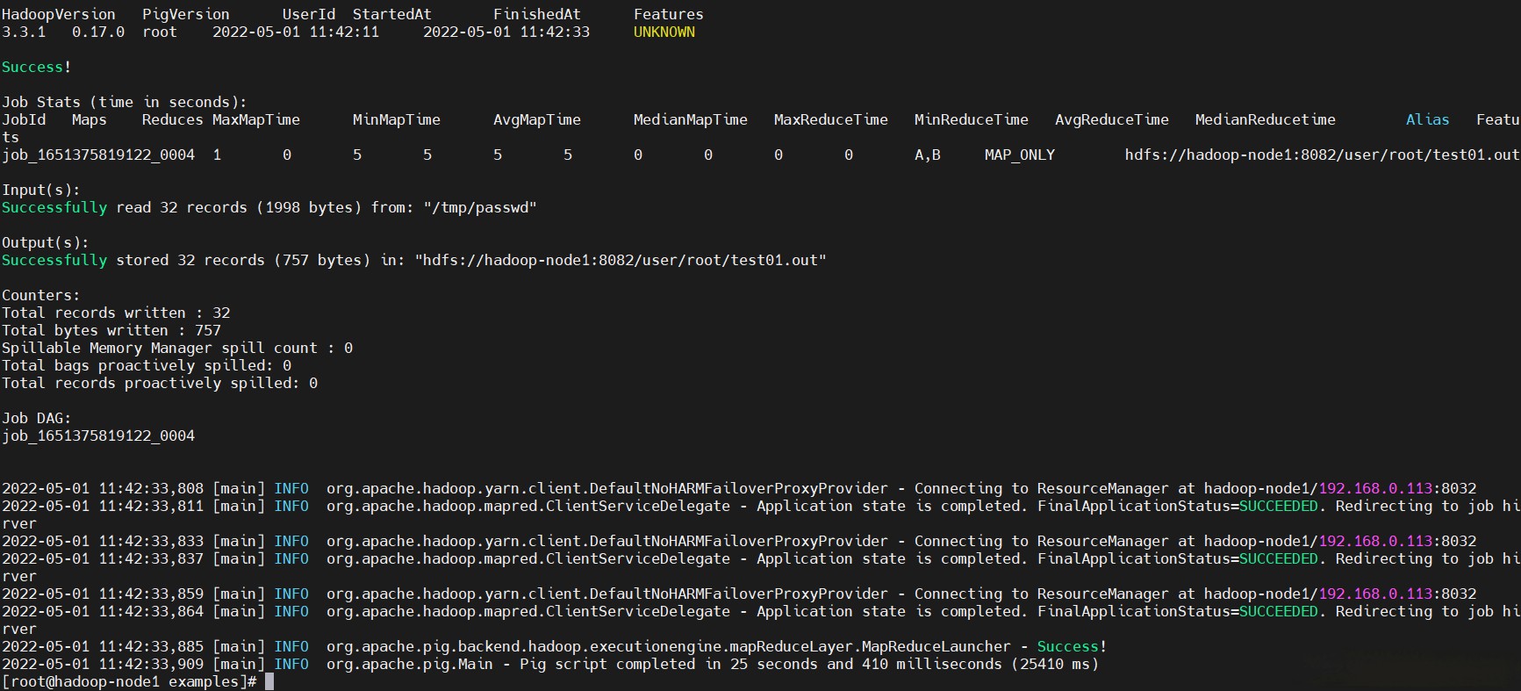Click the MAP_ONLY feature value
Image resolution: width=1521 pixels, height=691 pixels.
(1019, 155)
